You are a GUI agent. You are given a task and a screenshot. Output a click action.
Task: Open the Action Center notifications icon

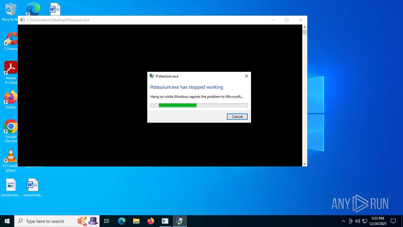point(393,221)
